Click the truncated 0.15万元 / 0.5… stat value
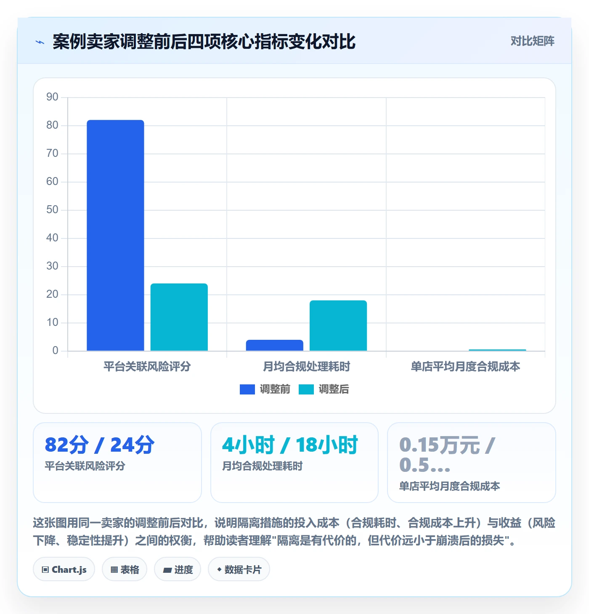Viewport: 589px width, 614px height. 447,455
